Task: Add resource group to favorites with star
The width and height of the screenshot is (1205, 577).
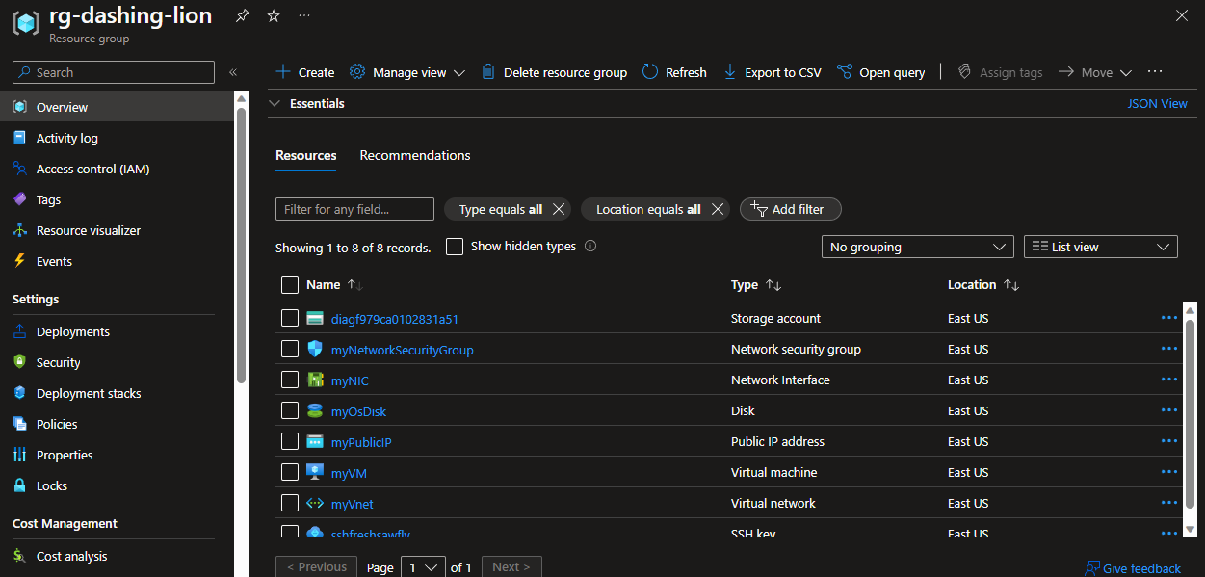Action: pyautogui.click(x=274, y=16)
